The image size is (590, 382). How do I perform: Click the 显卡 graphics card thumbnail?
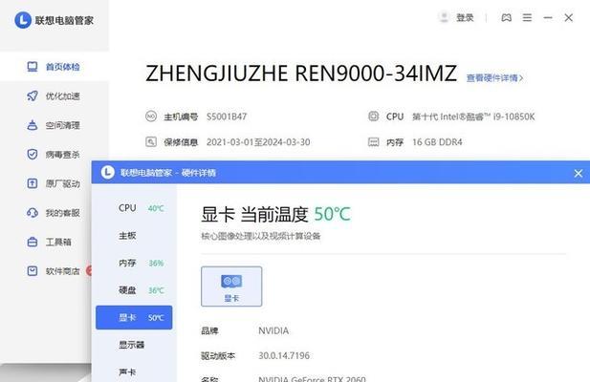pos(231,286)
